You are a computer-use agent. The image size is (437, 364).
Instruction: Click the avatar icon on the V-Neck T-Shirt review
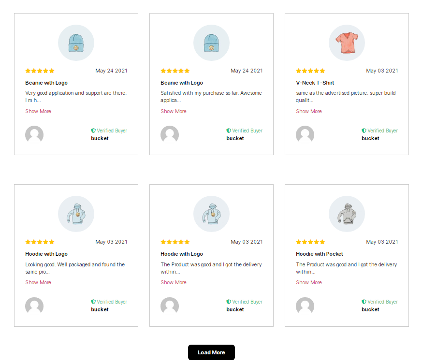305,134
